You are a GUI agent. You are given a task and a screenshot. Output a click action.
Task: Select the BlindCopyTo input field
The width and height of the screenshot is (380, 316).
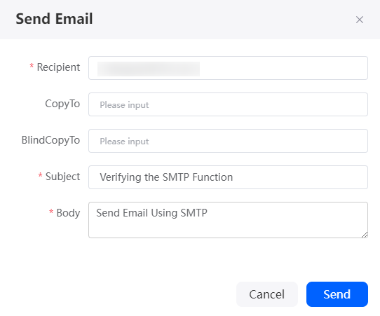tap(228, 141)
